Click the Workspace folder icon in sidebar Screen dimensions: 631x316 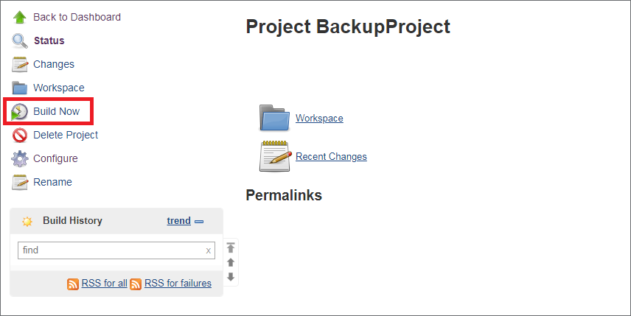[20, 88]
